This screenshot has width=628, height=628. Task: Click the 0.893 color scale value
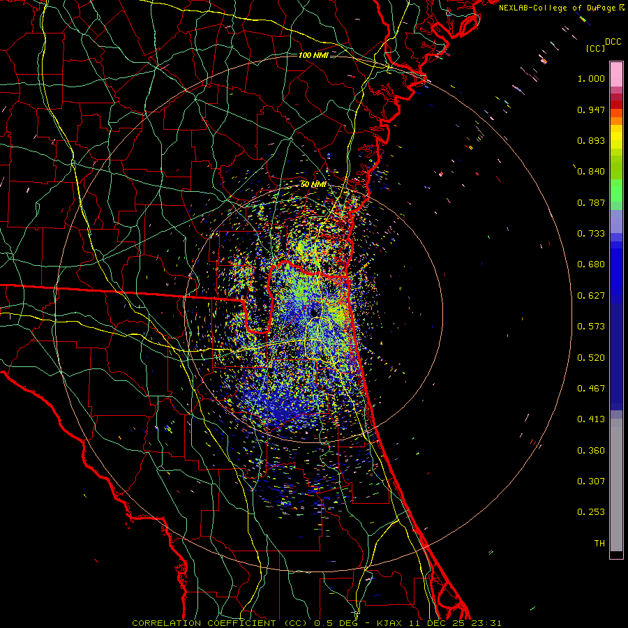591,140
